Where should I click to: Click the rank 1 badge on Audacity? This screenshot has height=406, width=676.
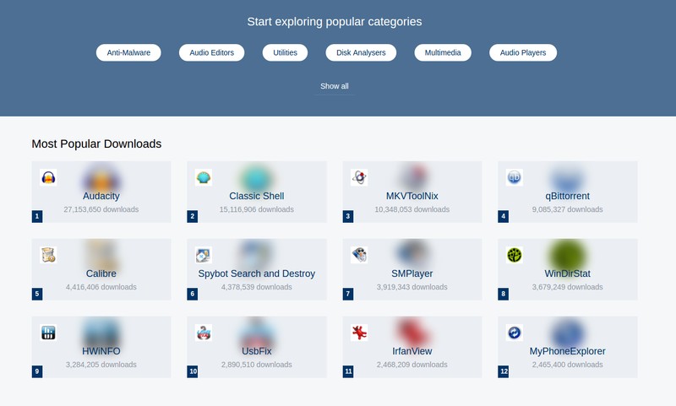tap(37, 216)
